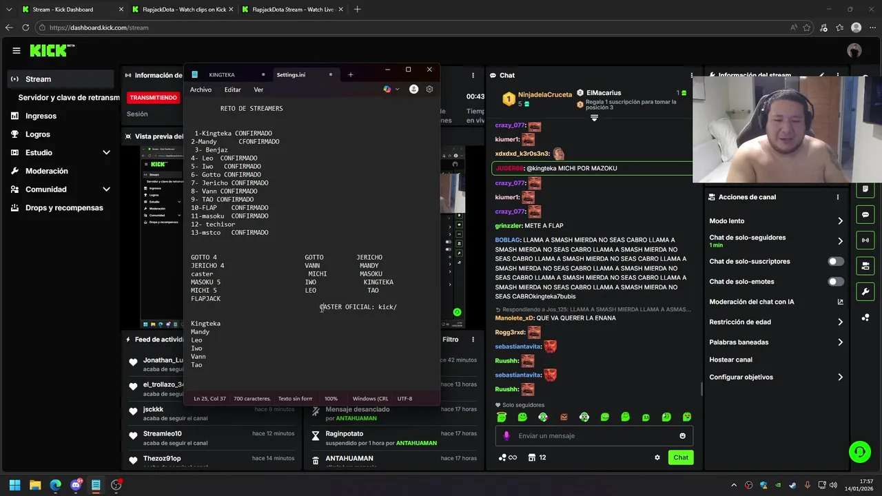Open the emoji picker in message box
Viewport: 882px width, 496px height.
[683, 435]
